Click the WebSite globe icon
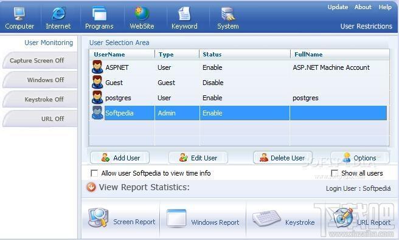Image resolution: width=399 pixels, height=240 pixels. pos(142,13)
